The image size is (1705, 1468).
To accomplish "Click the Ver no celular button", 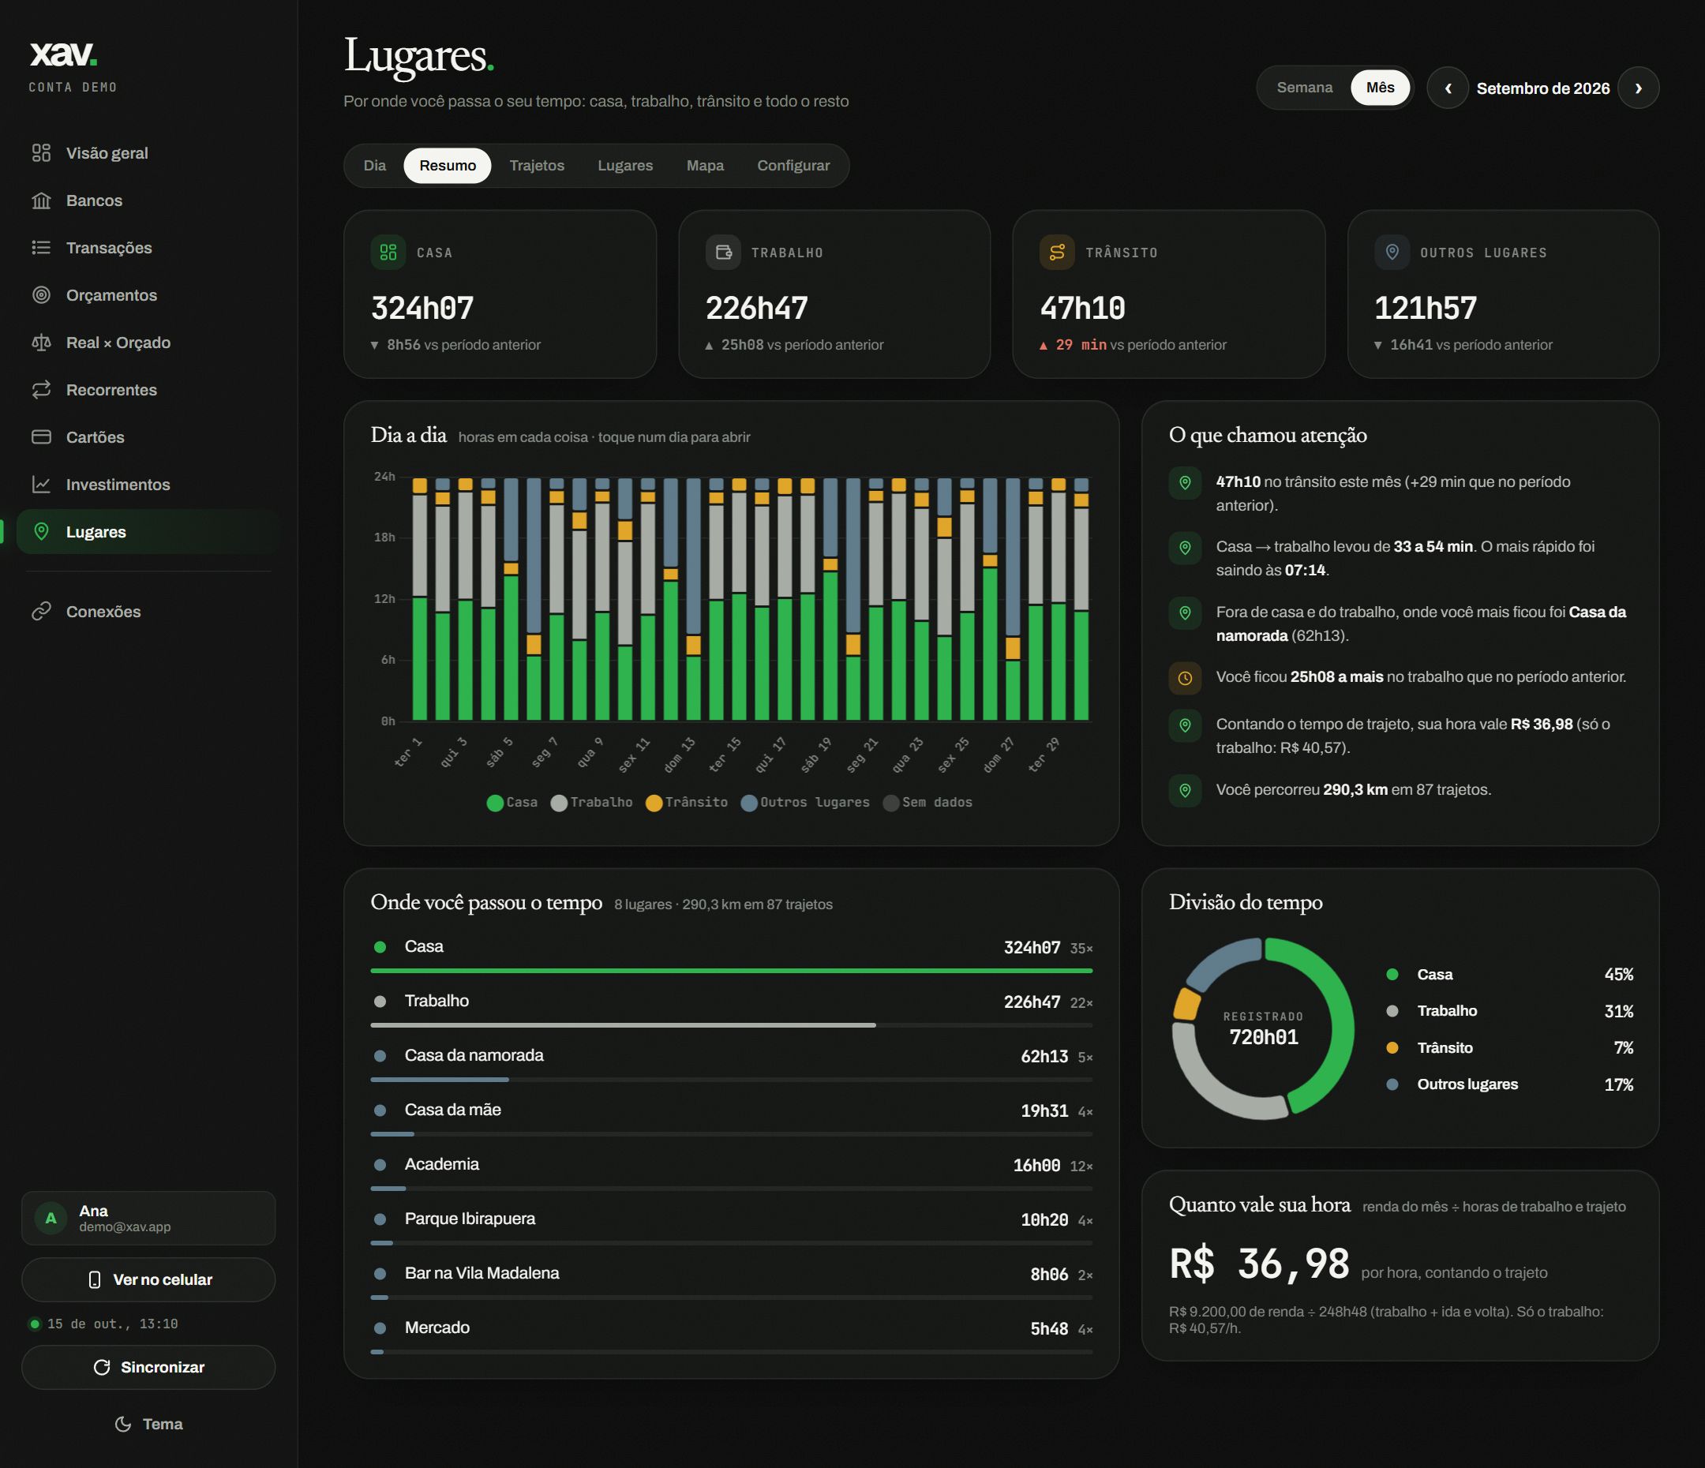I will 148,1280.
